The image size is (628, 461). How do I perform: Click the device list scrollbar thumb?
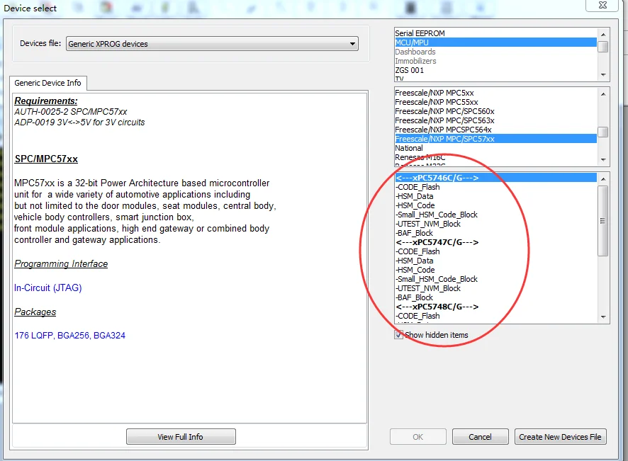click(x=602, y=221)
